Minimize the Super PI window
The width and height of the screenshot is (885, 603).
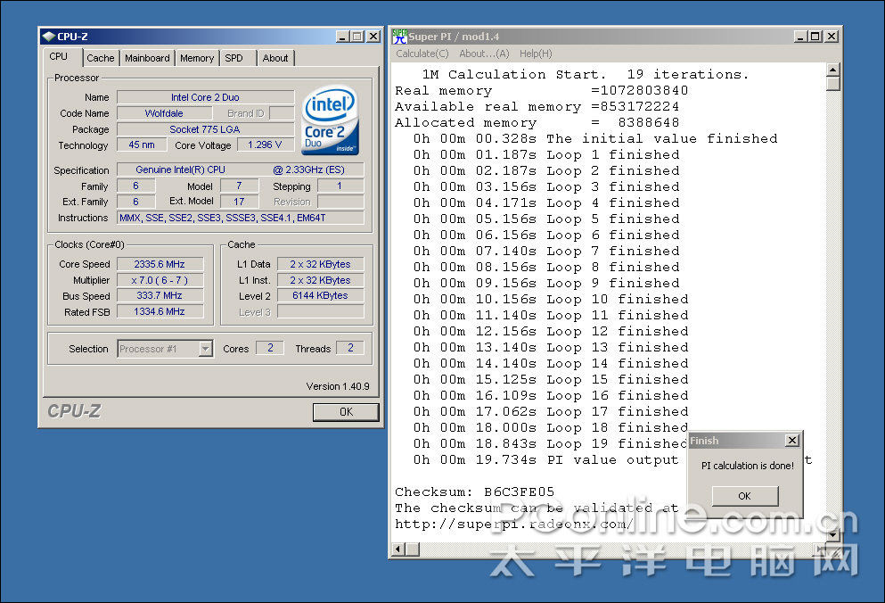click(800, 37)
